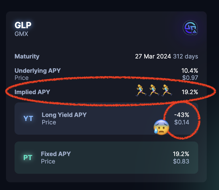Click the green PT token label
The image size is (219, 190).
[x=28, y=157]
